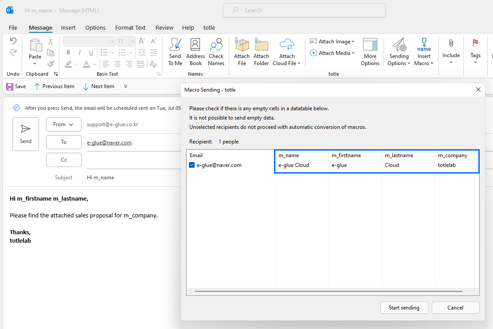Toggle Bold formatting
This screenshot has height=329, width=493.
coord(68,52)
